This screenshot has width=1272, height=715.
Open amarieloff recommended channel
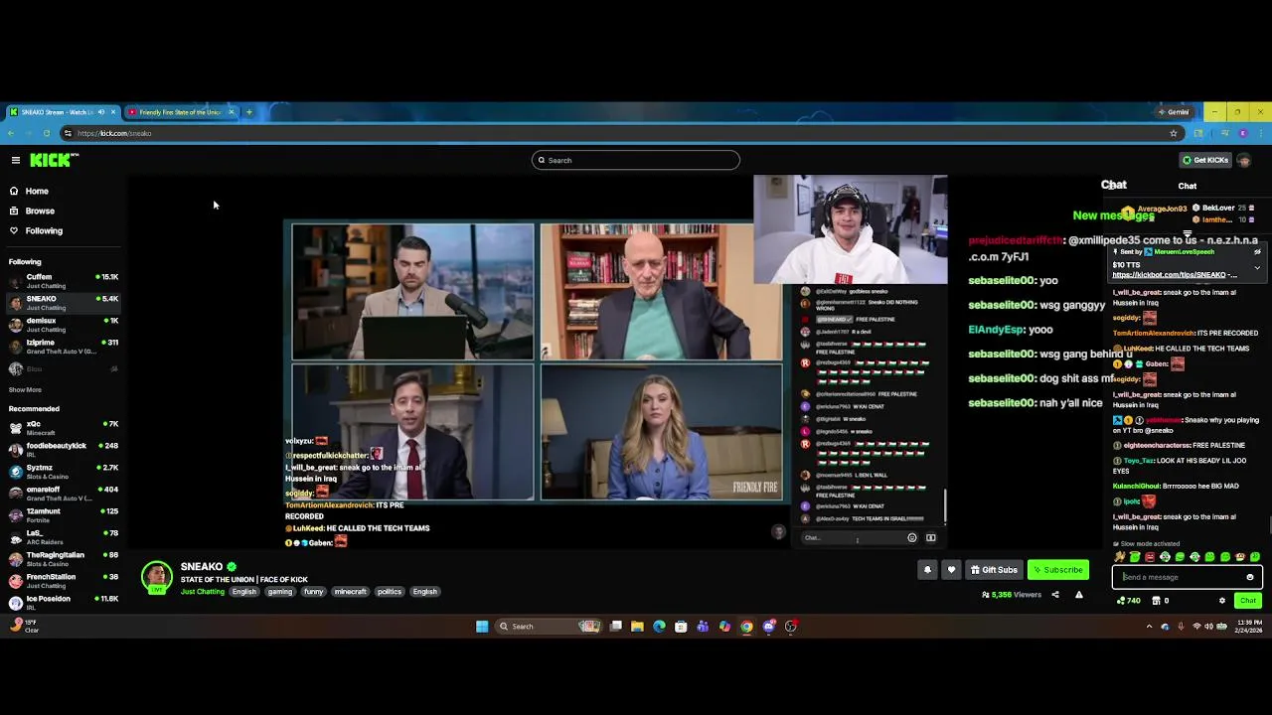pos(64,494)
